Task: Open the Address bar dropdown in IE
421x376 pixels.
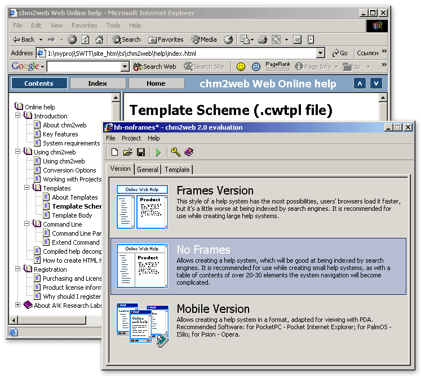Action: click(320, 53)
